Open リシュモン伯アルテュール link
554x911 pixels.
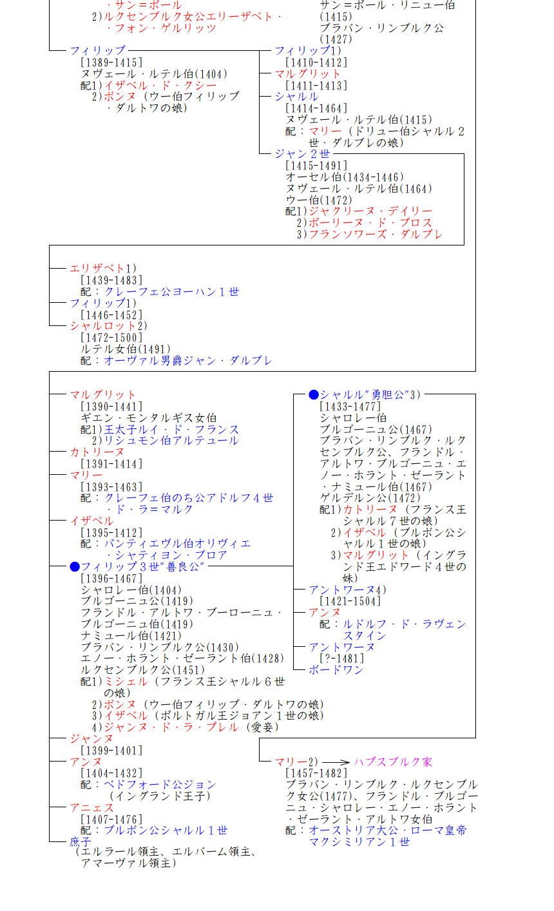coord(171,441)
